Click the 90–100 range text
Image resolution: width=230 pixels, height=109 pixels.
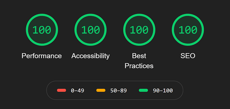163,91
